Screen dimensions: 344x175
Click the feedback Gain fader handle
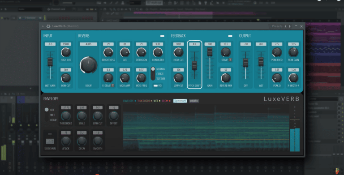[210, 51]
